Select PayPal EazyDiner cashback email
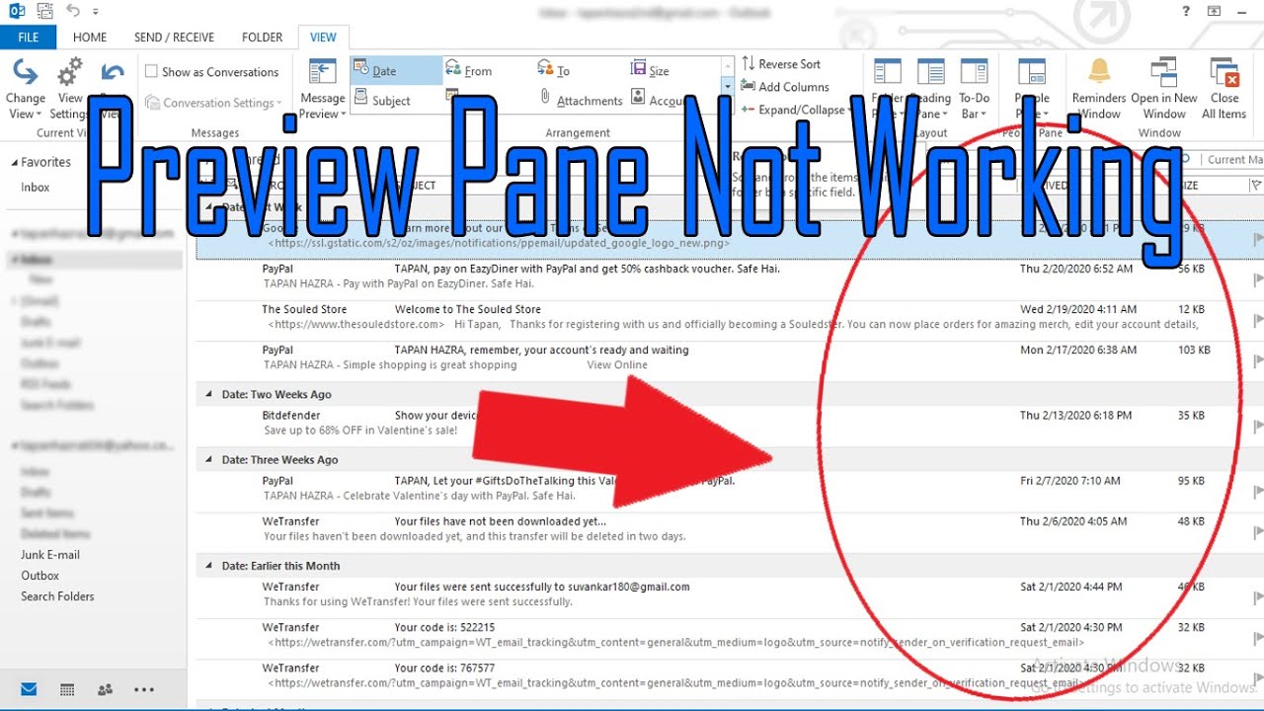 point(720,276)
